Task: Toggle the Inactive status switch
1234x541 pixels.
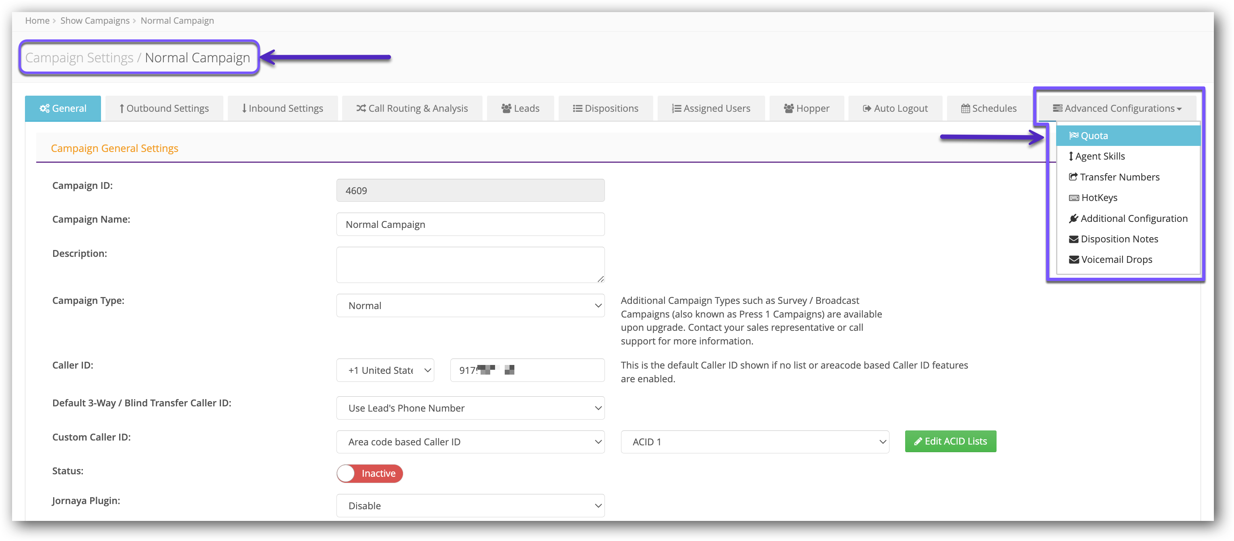Action: (x=369, y=473)
